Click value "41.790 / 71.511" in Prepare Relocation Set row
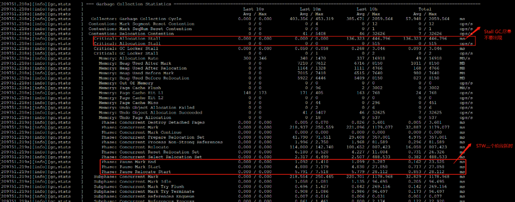This screenshot has width=515, height=202. [312, 137]
